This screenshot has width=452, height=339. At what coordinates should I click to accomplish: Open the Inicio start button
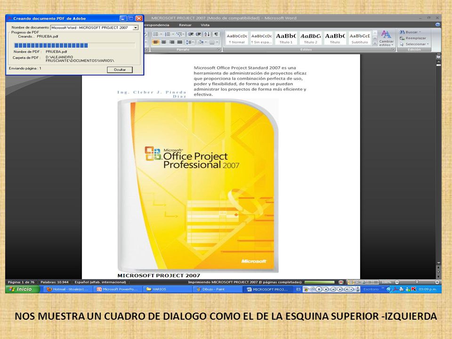coord(22,289)
